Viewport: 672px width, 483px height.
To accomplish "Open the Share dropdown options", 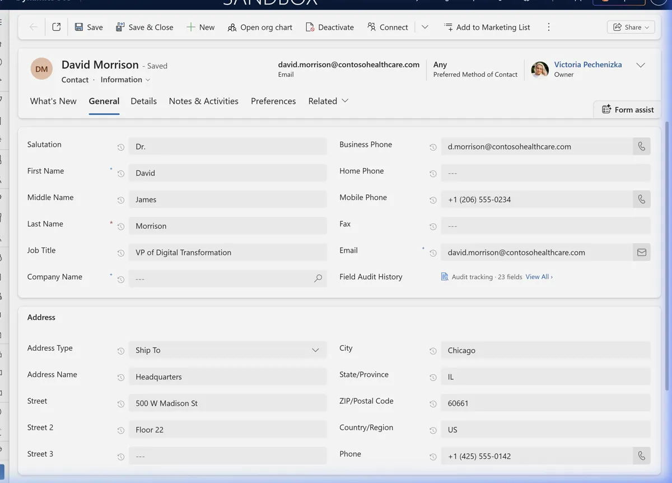I will click(631, 26).
